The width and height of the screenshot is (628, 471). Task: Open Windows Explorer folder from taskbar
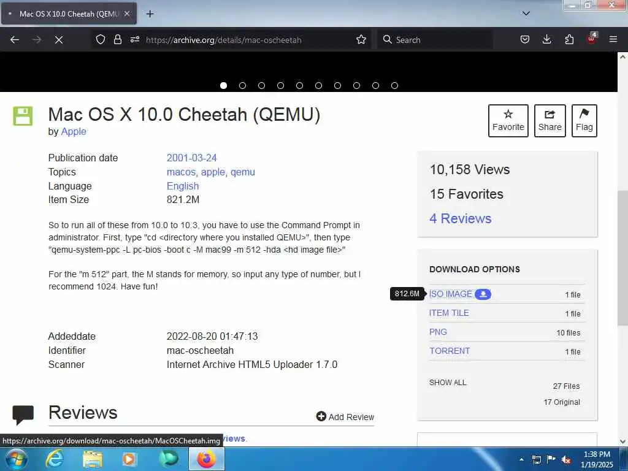[x=93, y=459]
